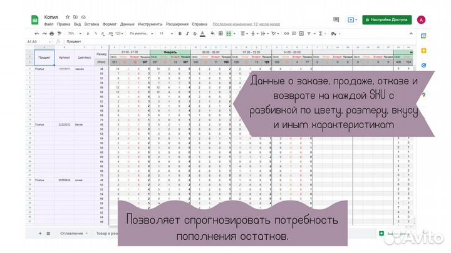Toggle the merge cells button
The height and width of the screenshot is (253, 451).
coord(229,34)
